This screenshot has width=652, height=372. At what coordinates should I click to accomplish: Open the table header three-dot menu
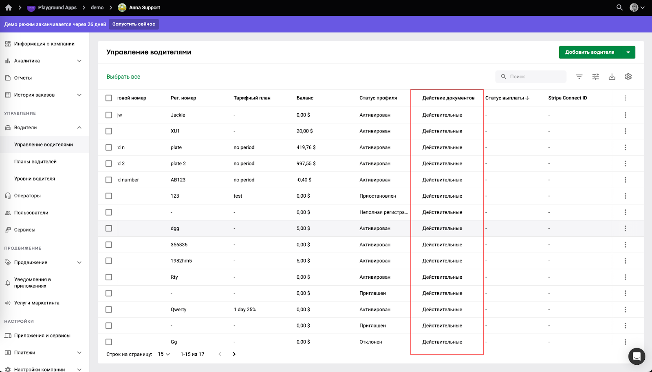pyautogui.click(x=625, y=98)
